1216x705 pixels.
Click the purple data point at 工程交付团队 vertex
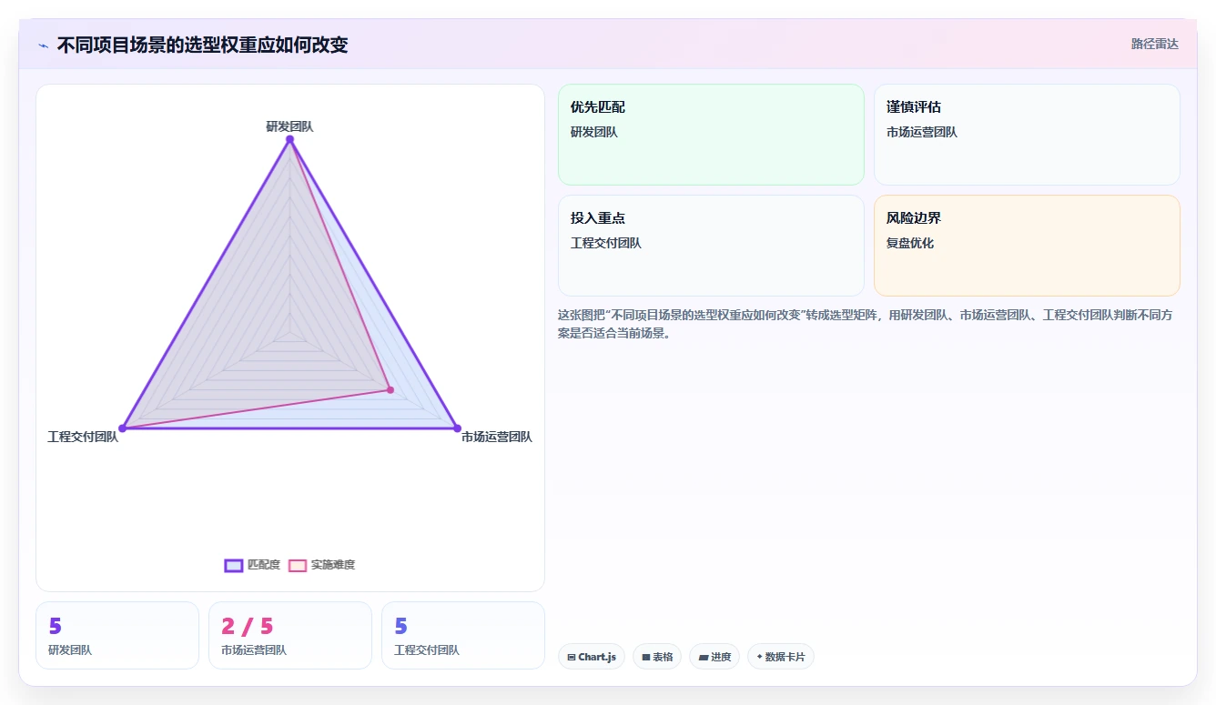(122, 428)
